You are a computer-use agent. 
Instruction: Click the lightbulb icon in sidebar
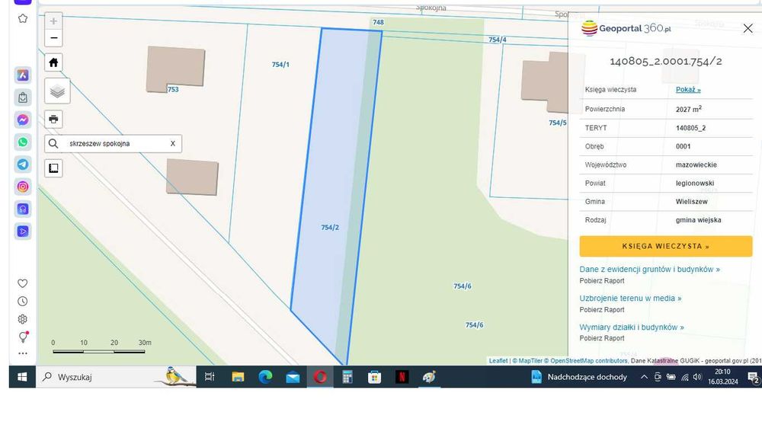pyautogui.click(x=23, y=337)
